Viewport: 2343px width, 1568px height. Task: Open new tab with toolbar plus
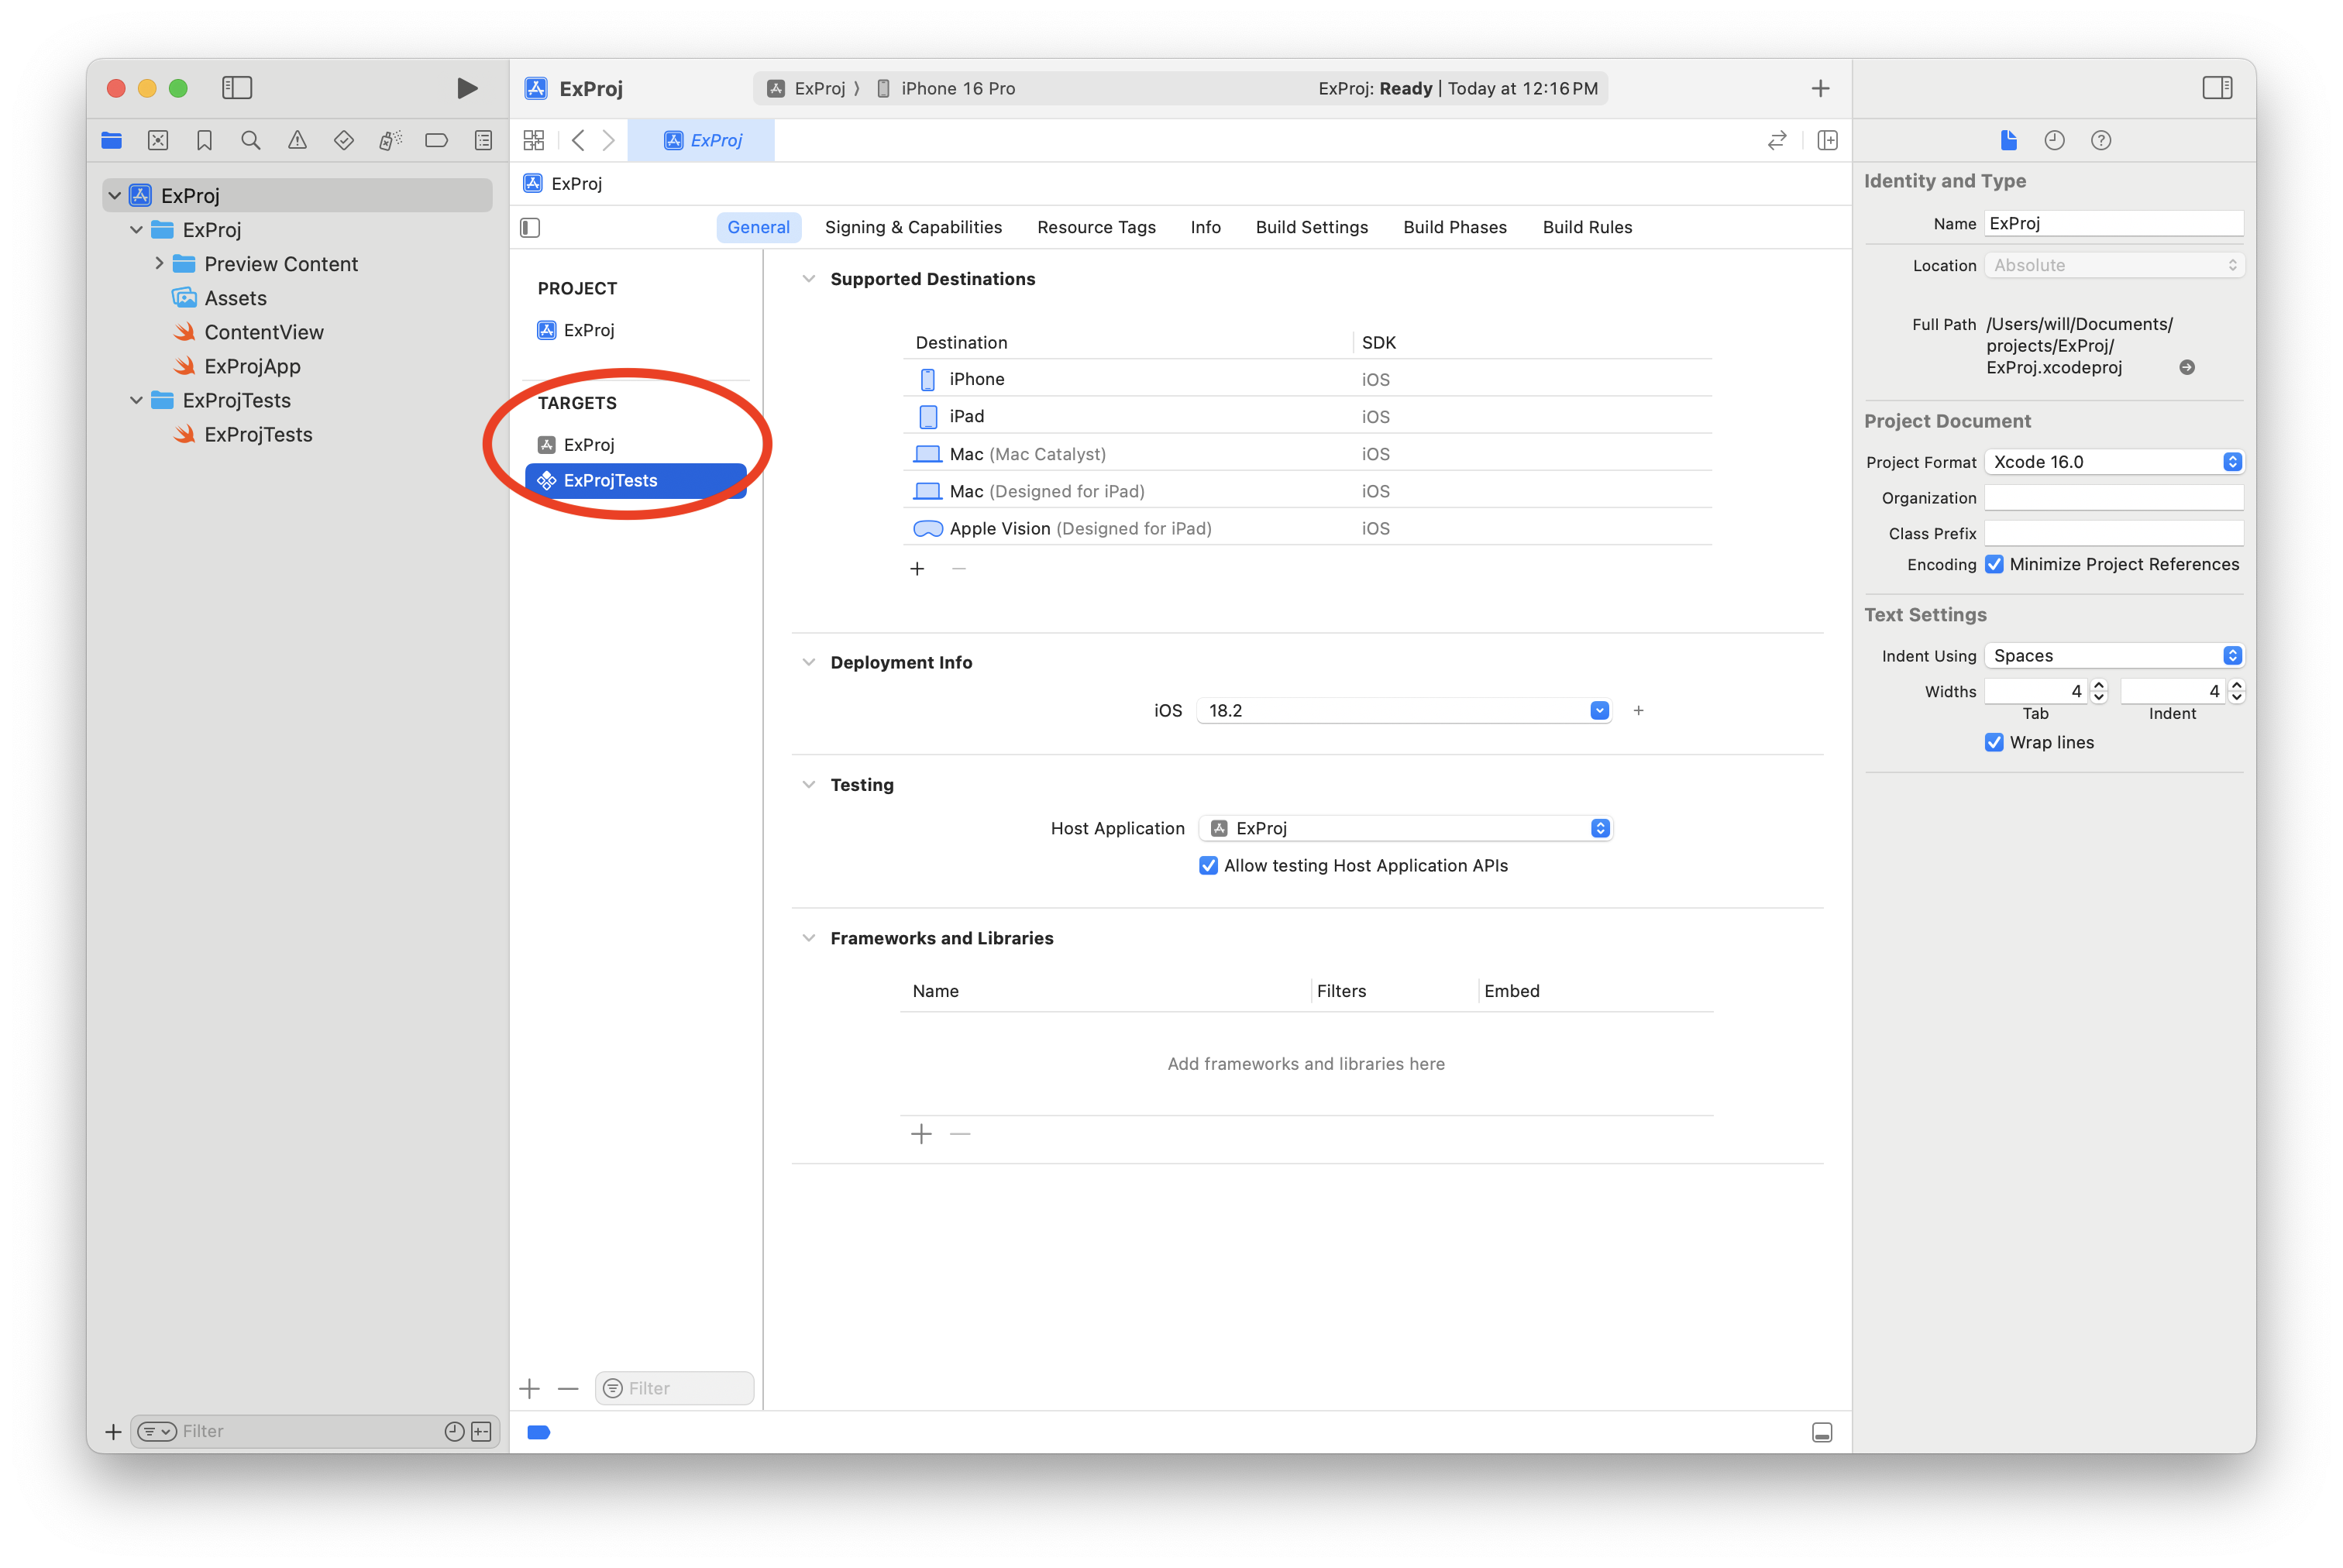click(1820, 88)
